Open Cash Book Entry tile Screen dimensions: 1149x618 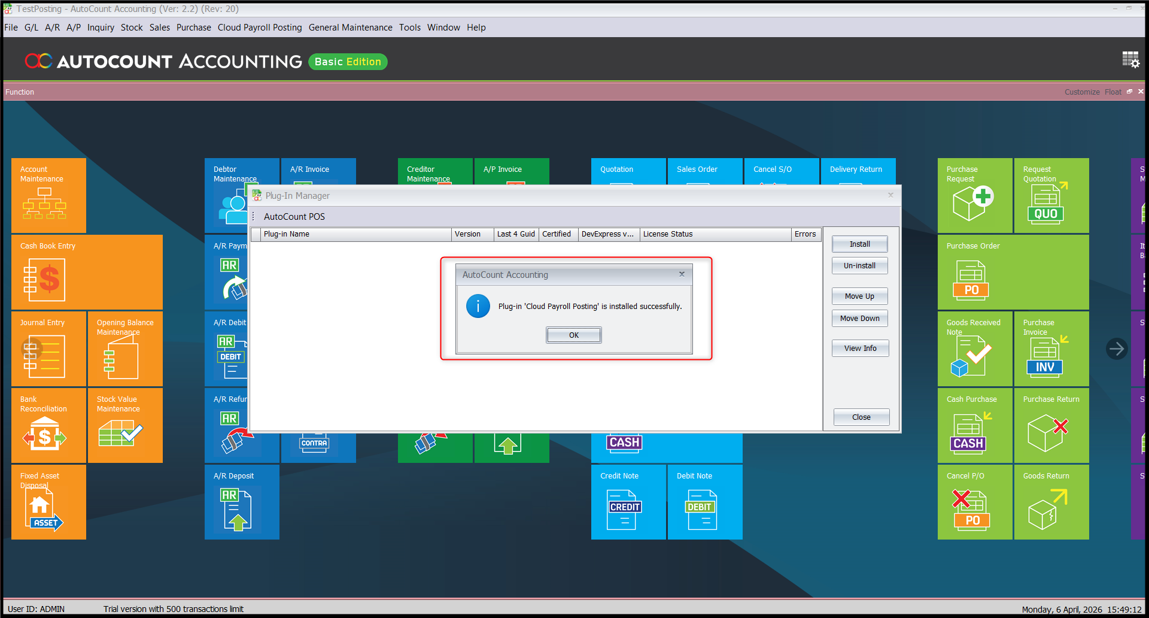click(x=87, y=272)
